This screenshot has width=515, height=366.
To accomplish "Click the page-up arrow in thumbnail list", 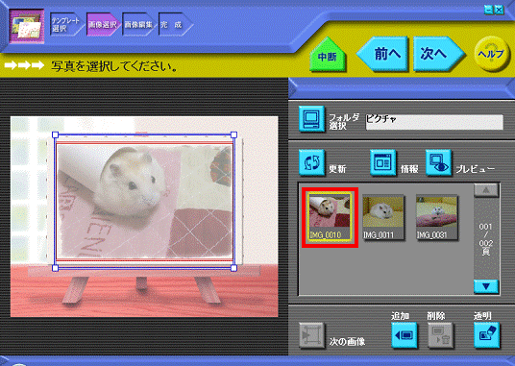I will [x=486, y=190].
